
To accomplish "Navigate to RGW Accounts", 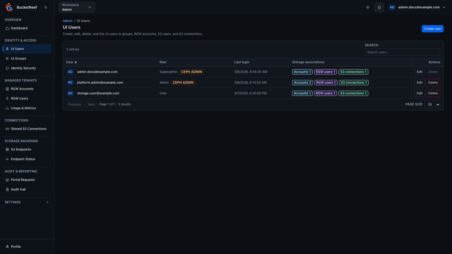I will coord(27,89).
